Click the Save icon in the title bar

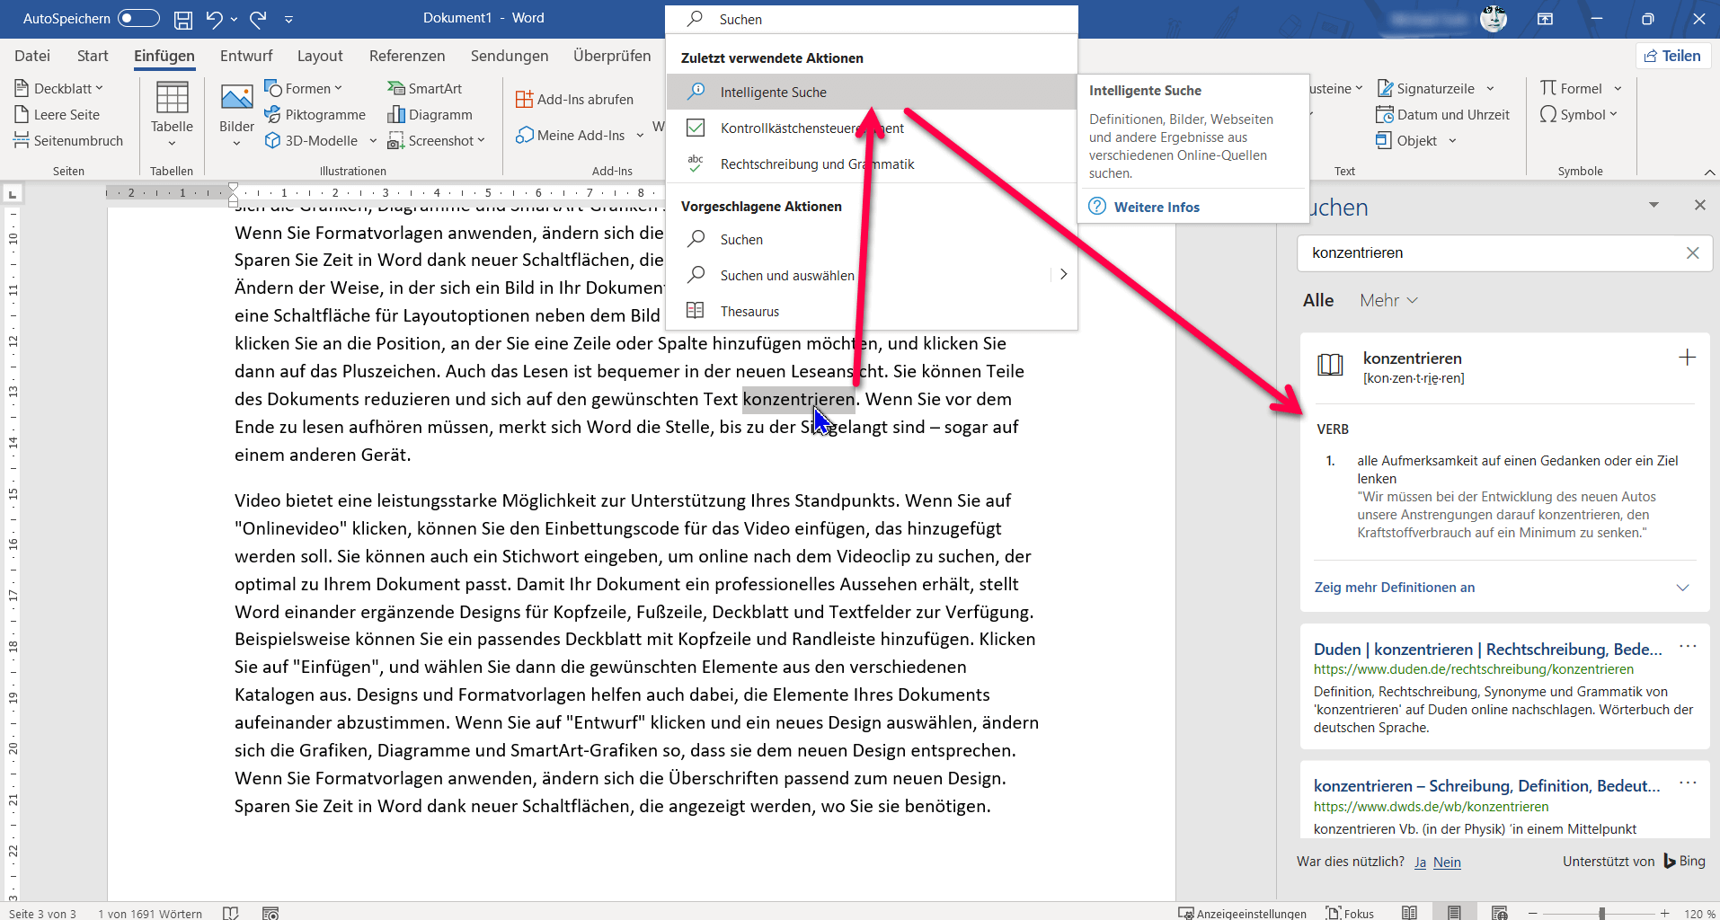(x=183, y=19)
